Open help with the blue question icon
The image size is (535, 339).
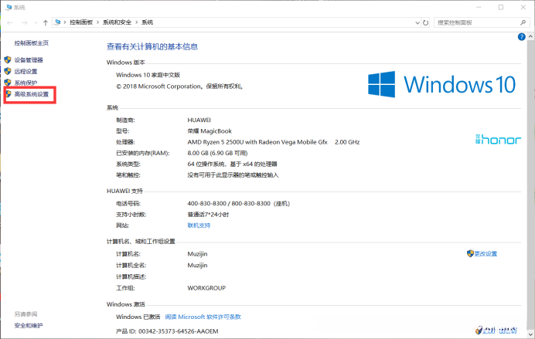click(521, 37)
